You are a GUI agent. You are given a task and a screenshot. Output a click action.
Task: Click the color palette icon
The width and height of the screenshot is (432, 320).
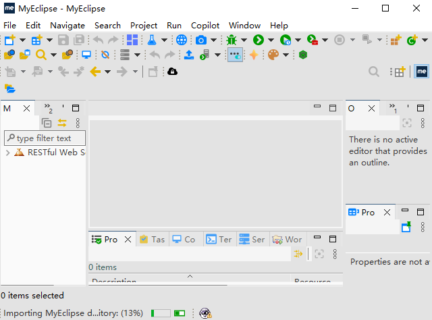[x=273, y=55]
